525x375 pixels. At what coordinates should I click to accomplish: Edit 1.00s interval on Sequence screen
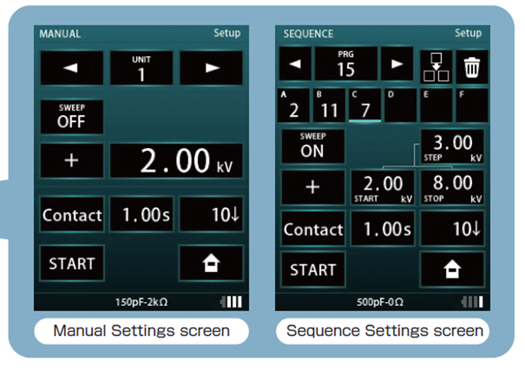[382, 229]
